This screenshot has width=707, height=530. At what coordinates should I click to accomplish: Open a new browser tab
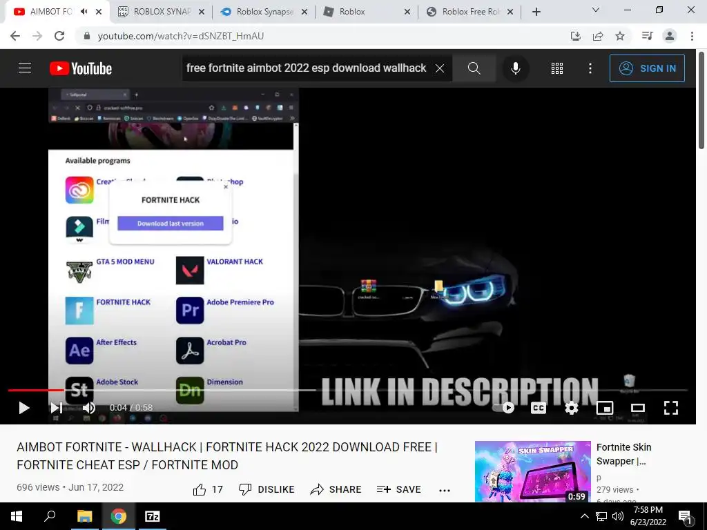click(536, 12)
